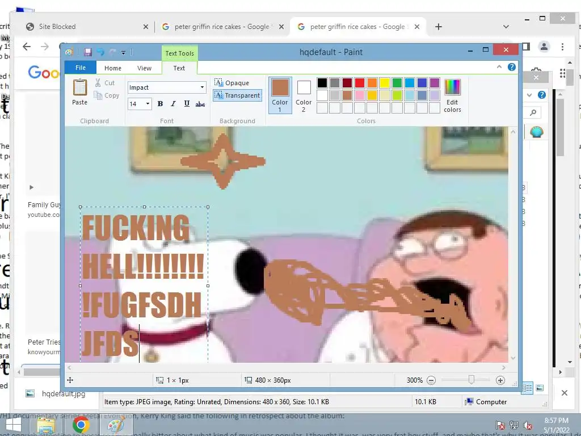
Task: Open the clock showing 8:57 PM
Action: pos(557,425)
